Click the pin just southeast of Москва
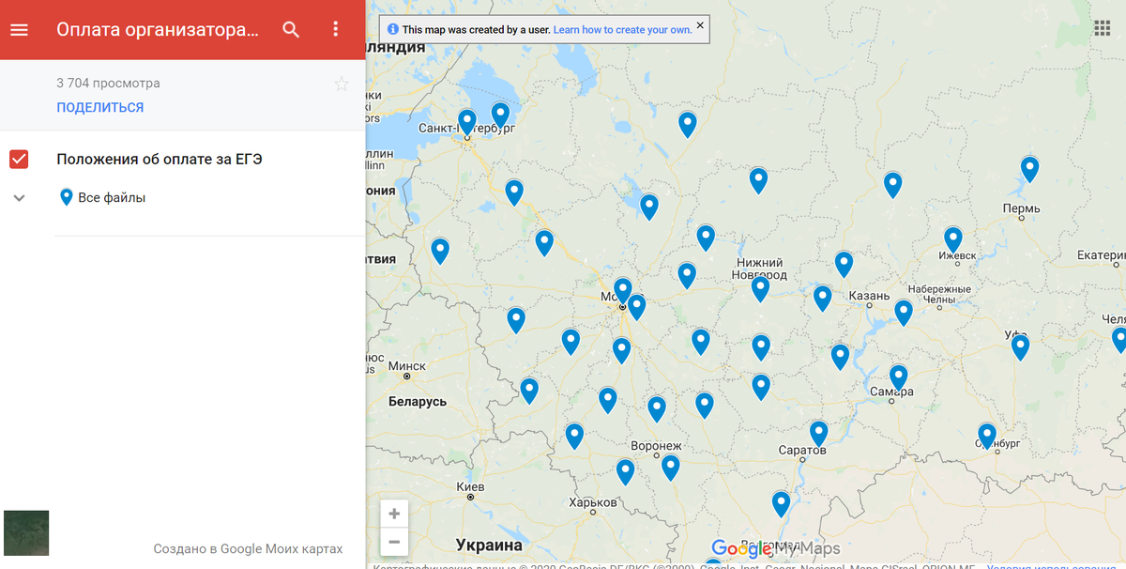This screenshot has width=1126, height=569. 636,307
